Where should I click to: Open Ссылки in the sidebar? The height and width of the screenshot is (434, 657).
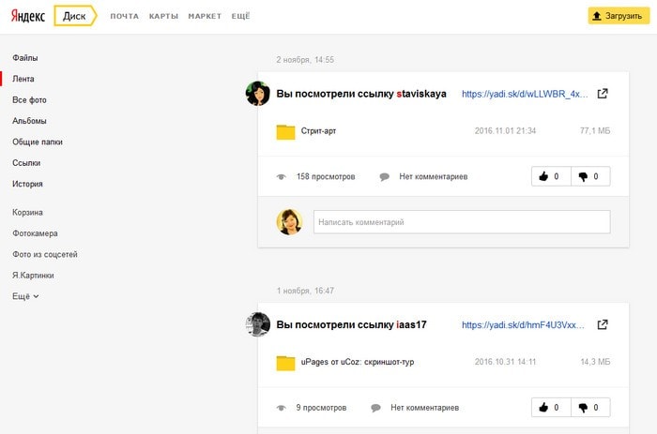tap(26, 163)
